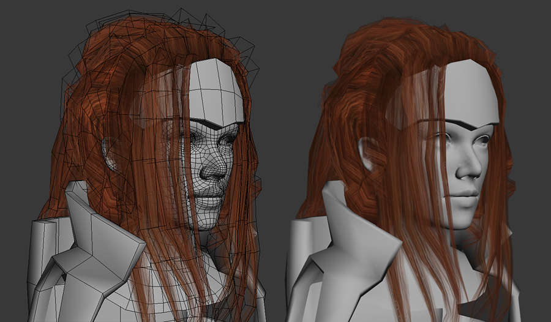Click the hair cage atop wireframe head
Viewport: 551px width, 322px height.
click(184, 31)
